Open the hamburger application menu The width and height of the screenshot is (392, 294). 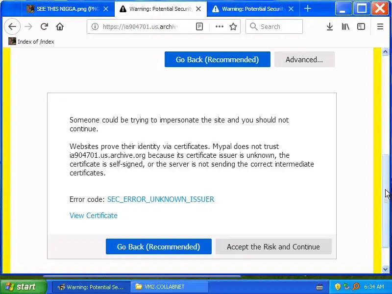click(380, 26)
